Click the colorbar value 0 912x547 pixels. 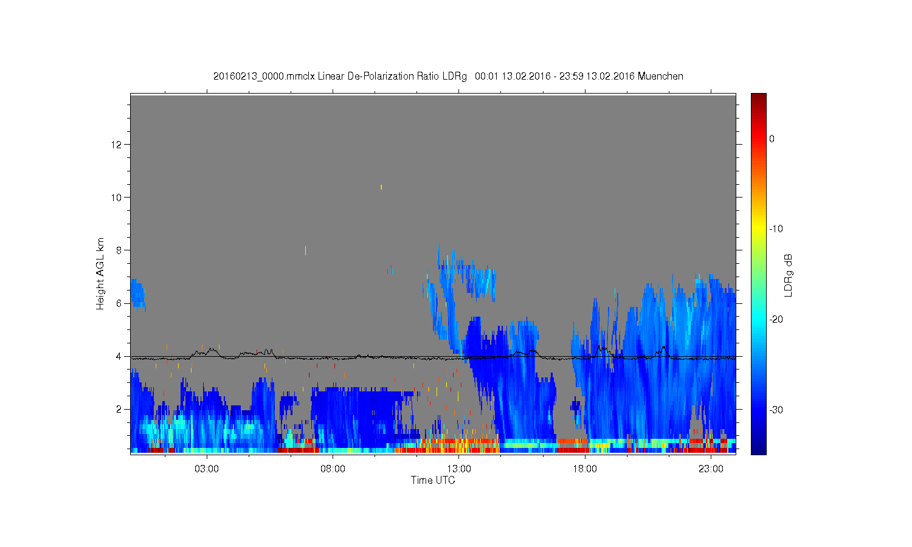[x=772, y=139]
